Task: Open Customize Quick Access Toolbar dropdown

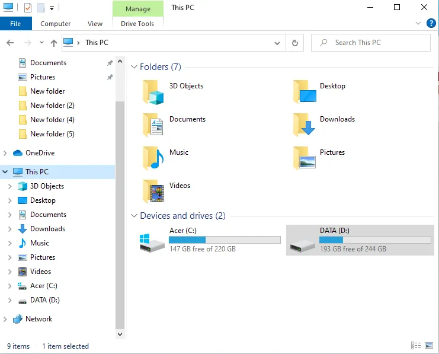Action: click(x=52, y=8)
